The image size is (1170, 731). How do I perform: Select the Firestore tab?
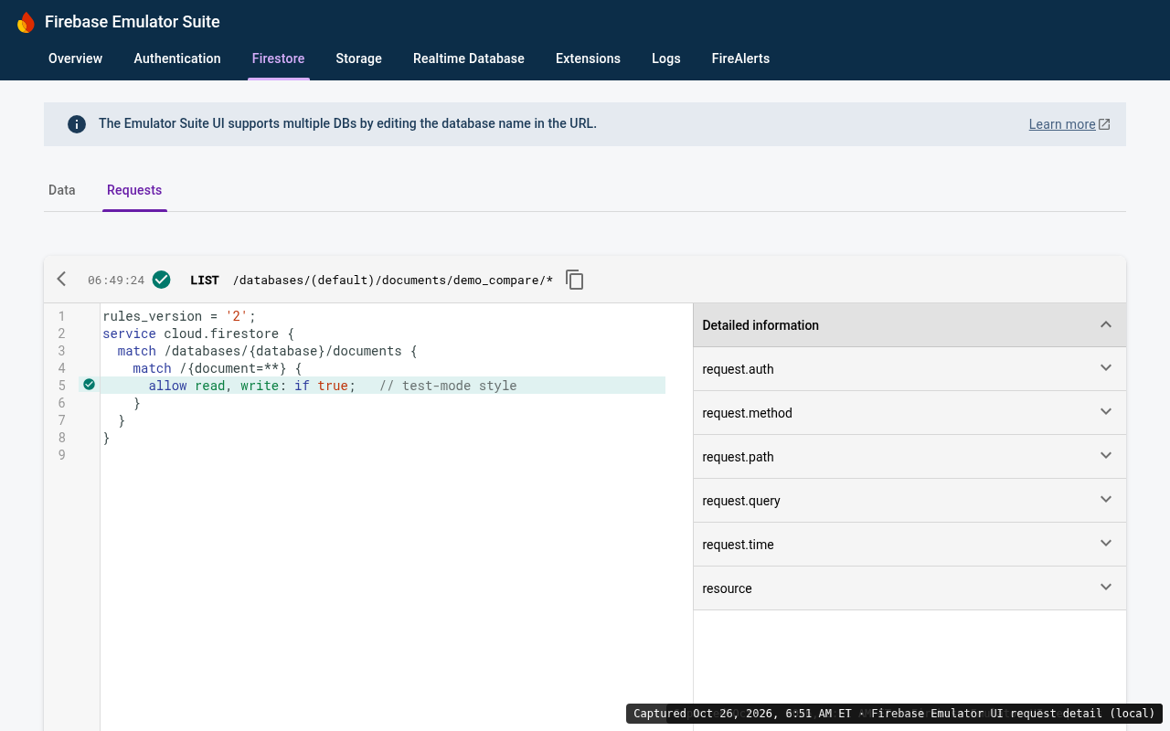(278, 58)
